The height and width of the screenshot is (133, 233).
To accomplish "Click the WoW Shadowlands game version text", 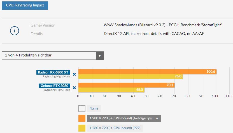I will click(162, 25).
